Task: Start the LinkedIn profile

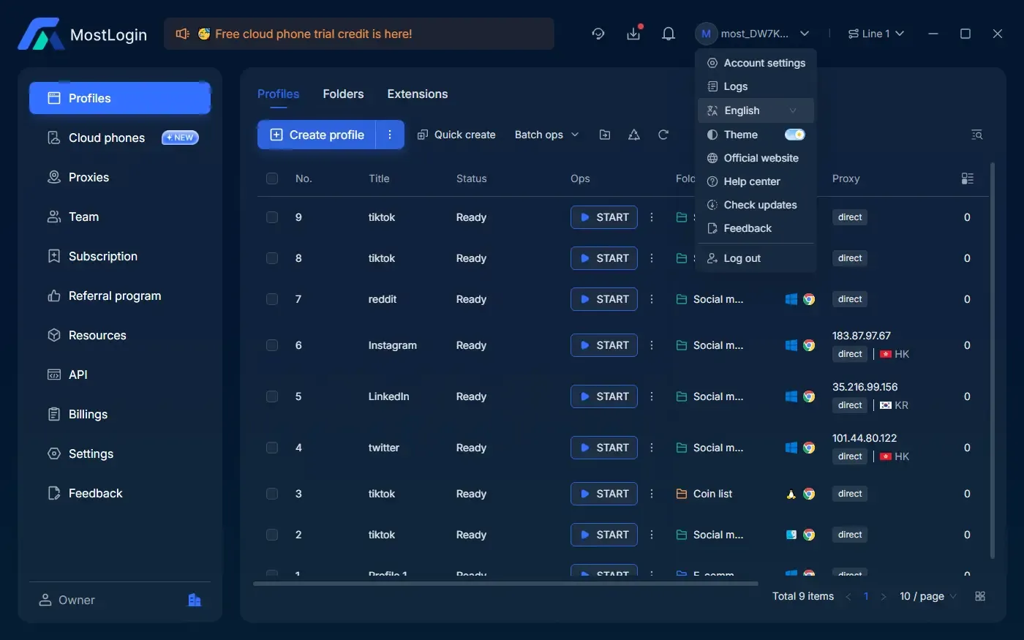Action: [x=603, y=396]
